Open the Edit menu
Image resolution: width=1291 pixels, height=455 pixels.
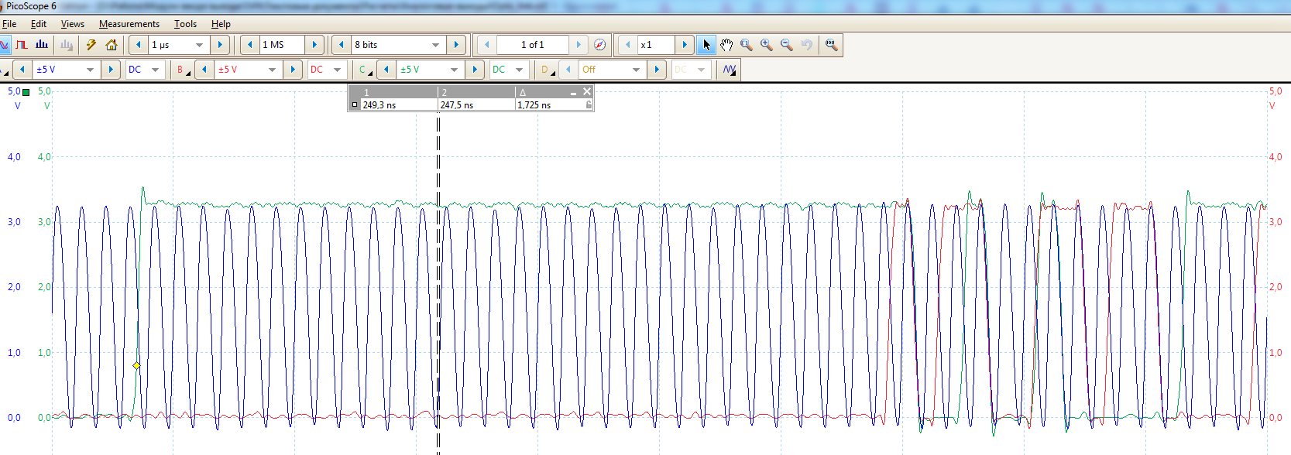[x=39, y=24]
